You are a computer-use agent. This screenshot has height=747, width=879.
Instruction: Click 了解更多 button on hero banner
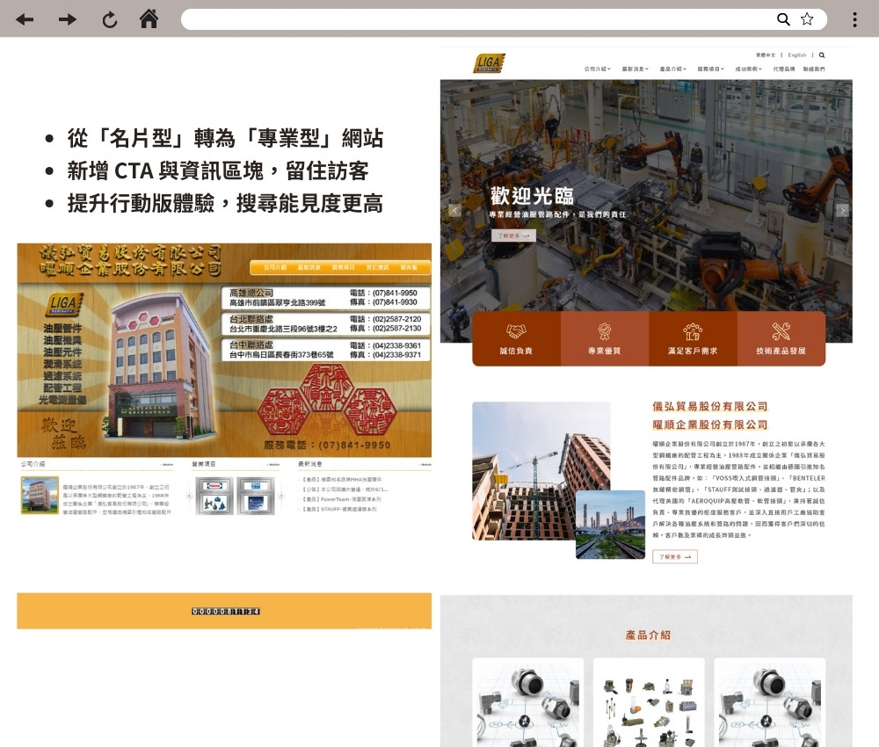[513, 236]
